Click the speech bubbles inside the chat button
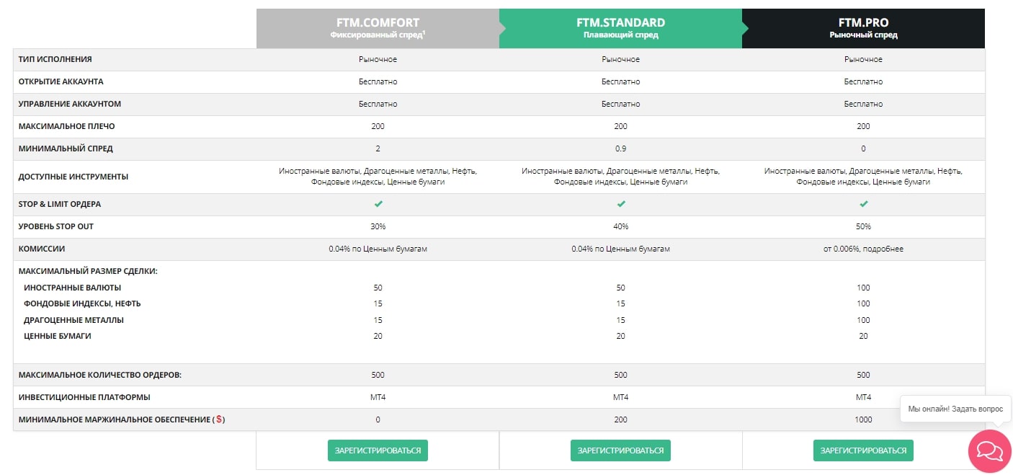The image size is (1013, 475). coord(989,451)
